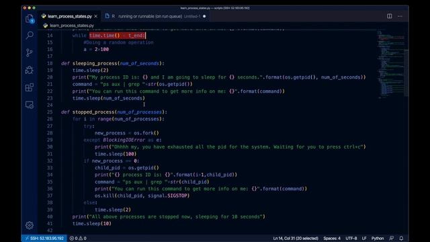Viewport: 430px width, 242px height.
Task: Click time.sleep(100) on line 31
Action: point(116,154)
